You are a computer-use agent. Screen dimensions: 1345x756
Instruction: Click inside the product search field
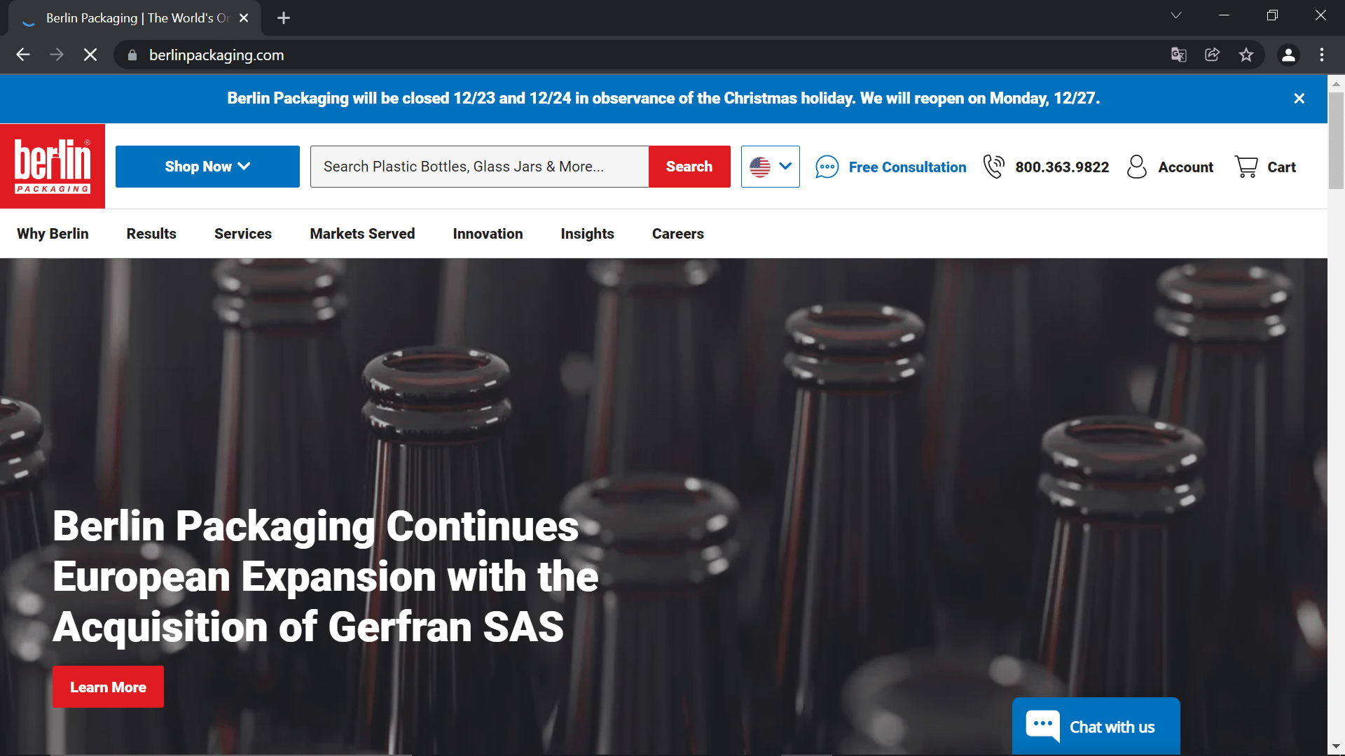(479, 167)
